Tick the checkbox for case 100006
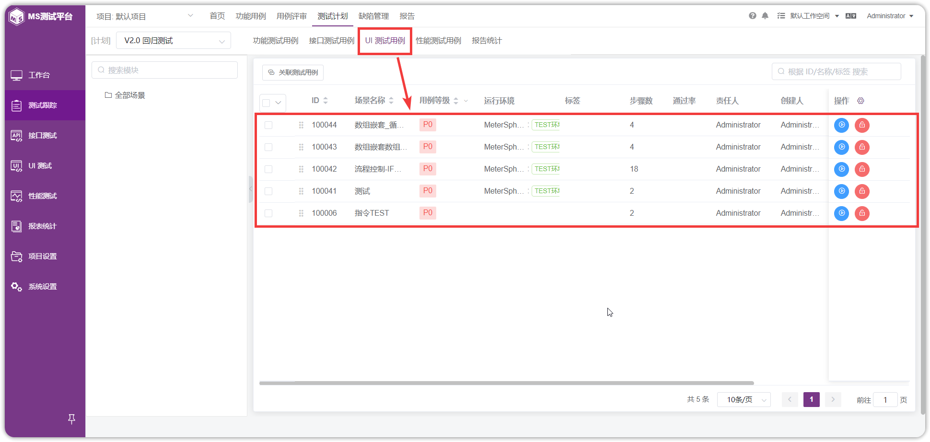 click(268, 213)
